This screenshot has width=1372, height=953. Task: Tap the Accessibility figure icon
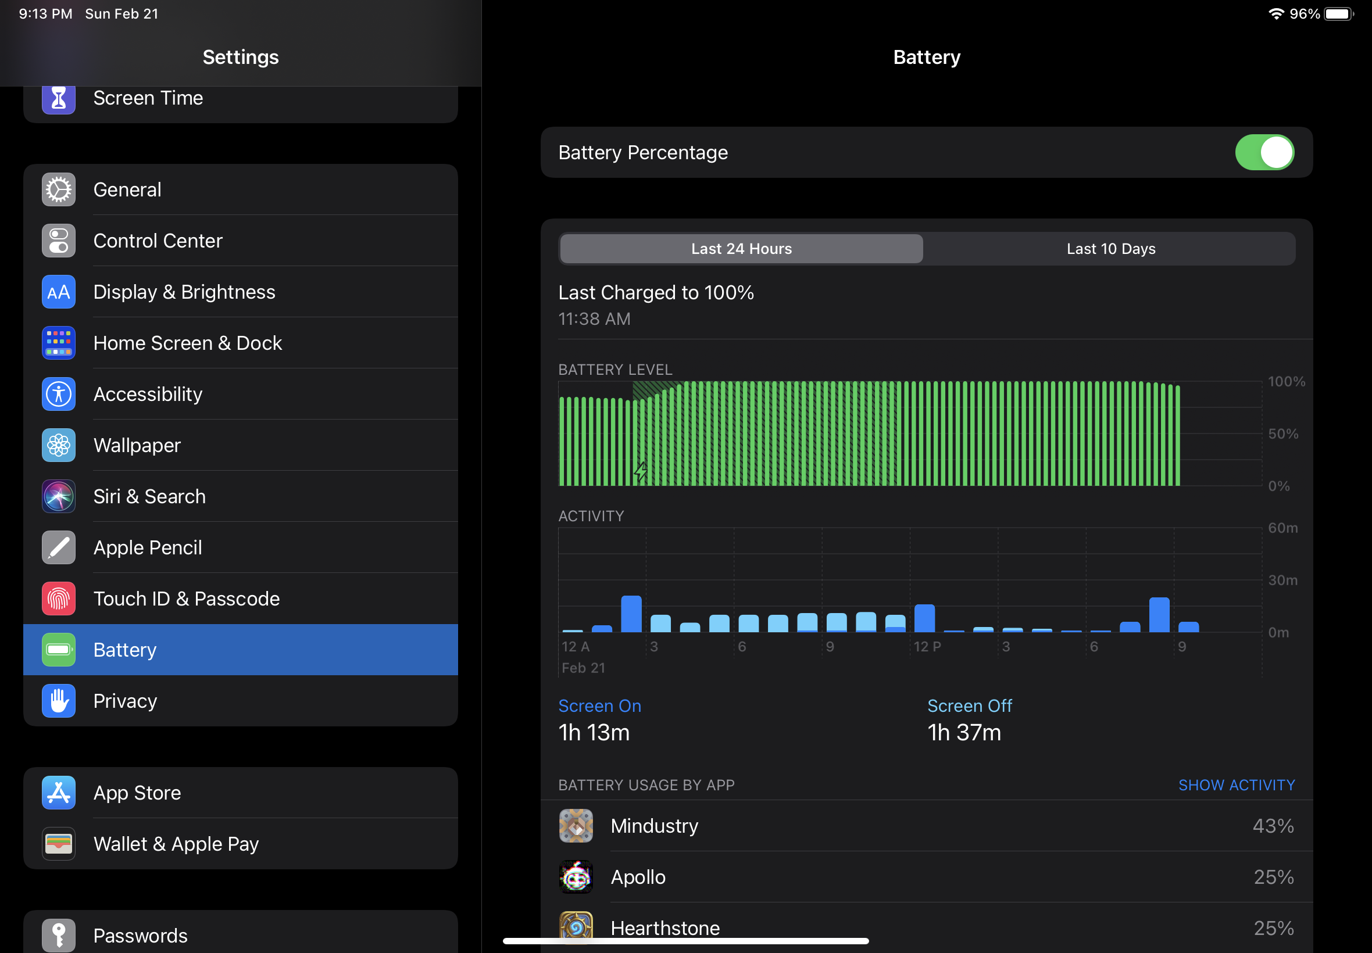59,394
